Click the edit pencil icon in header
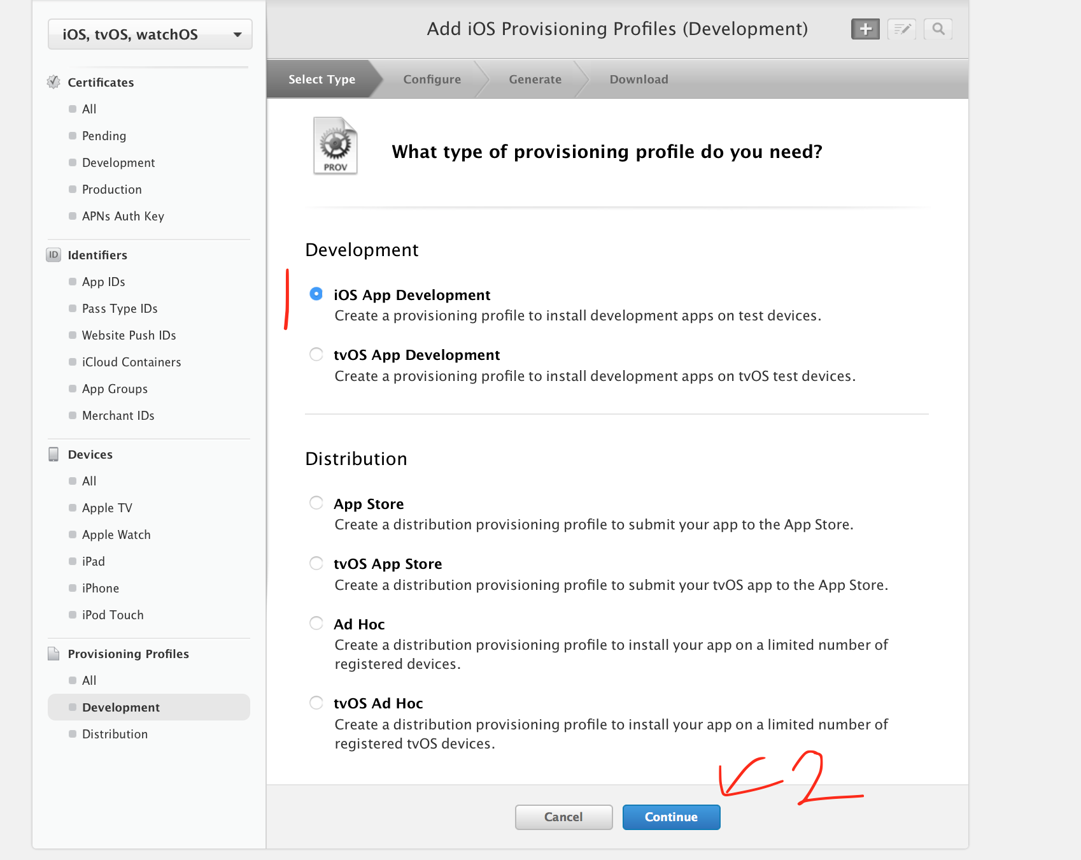 [x=901, y=29]
